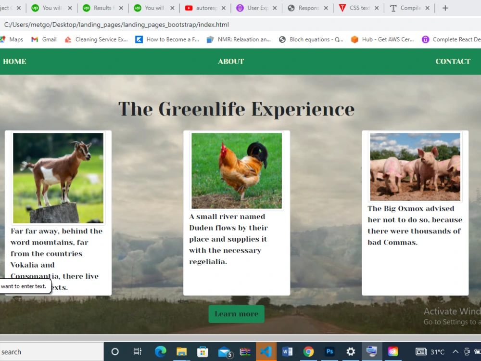
Task: Close the CSS text tab
Action: coord(377,8)
